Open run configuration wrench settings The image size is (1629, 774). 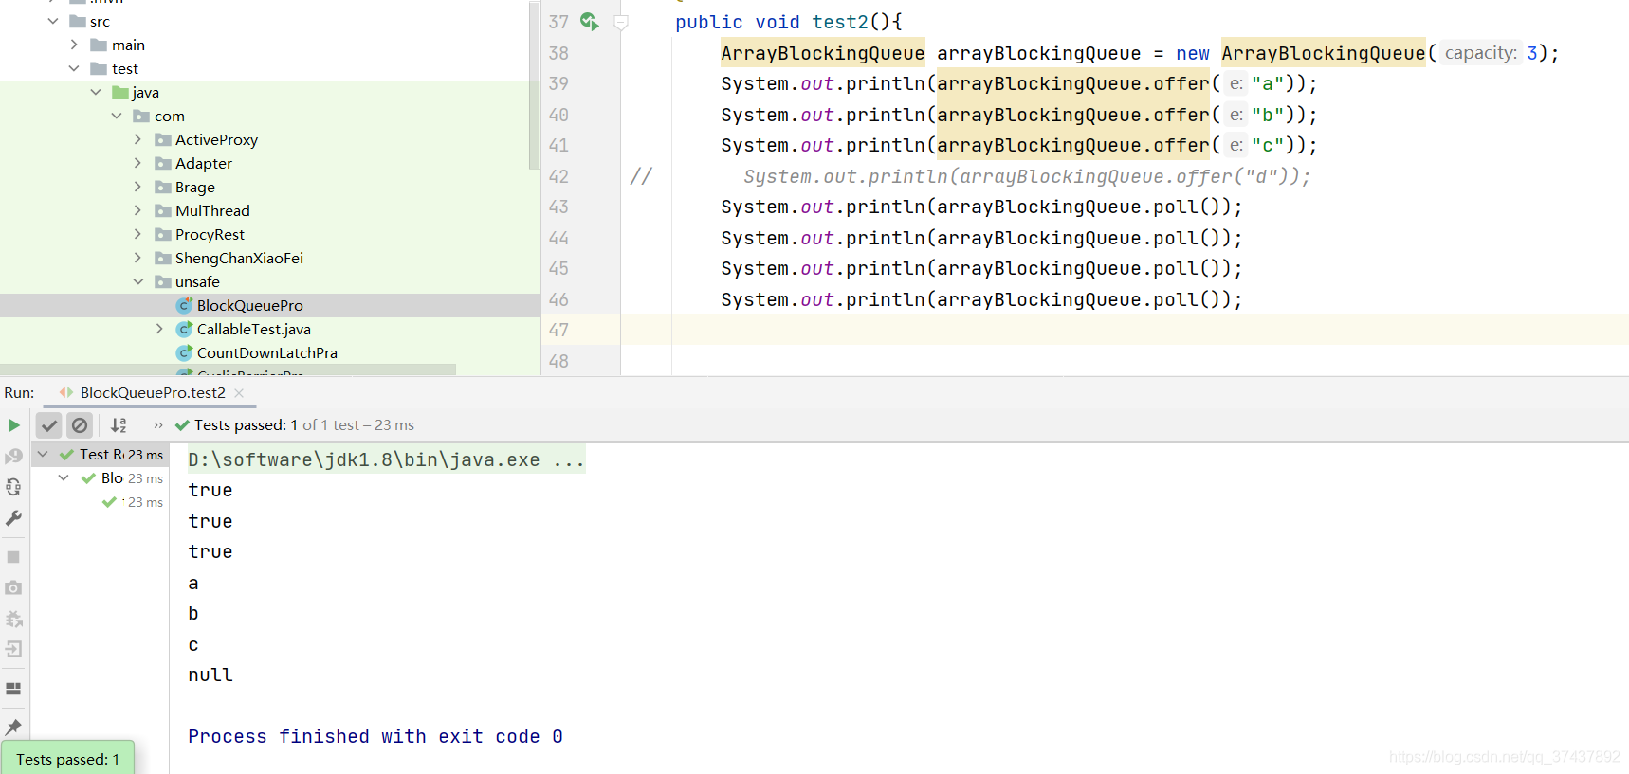(x=13, y=518)
